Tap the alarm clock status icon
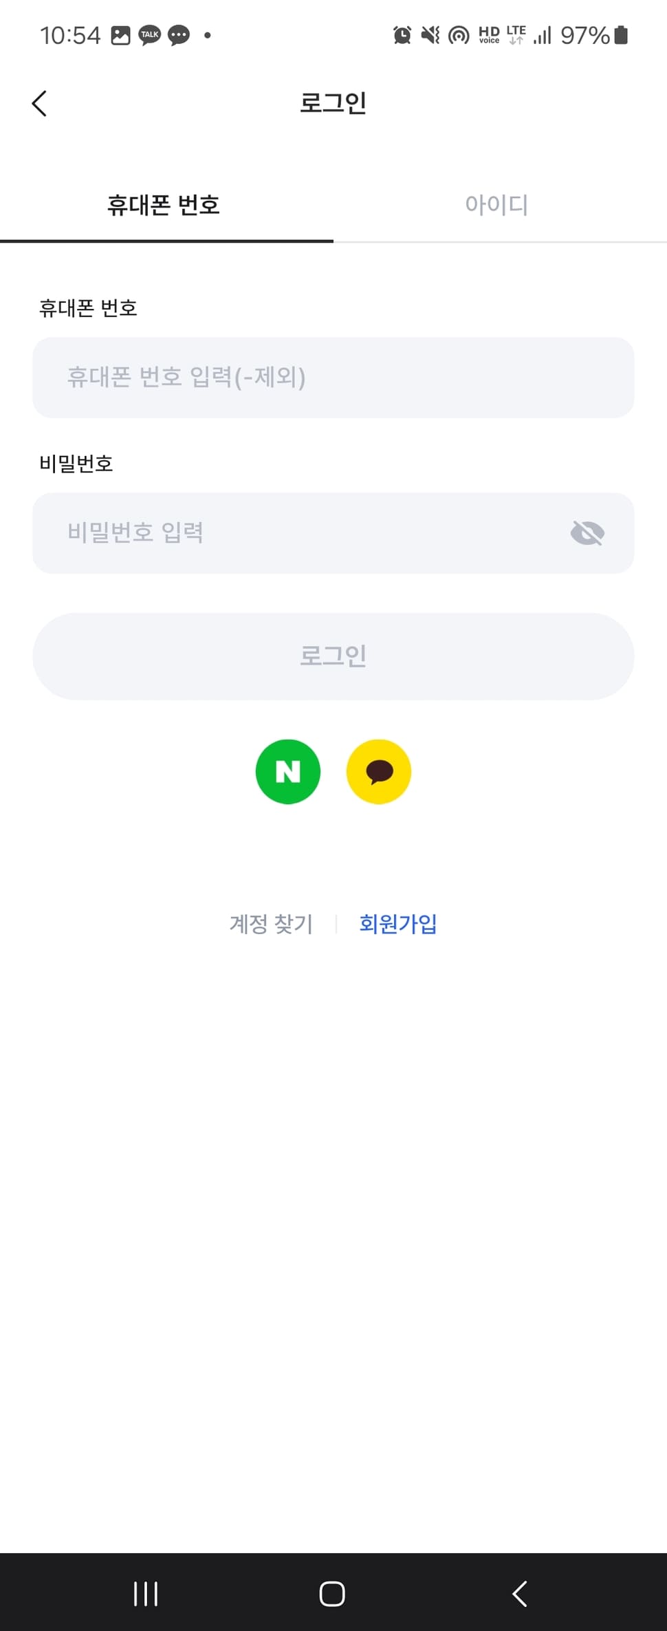This screenshot has height=1631, width=667. coord(402,35)
